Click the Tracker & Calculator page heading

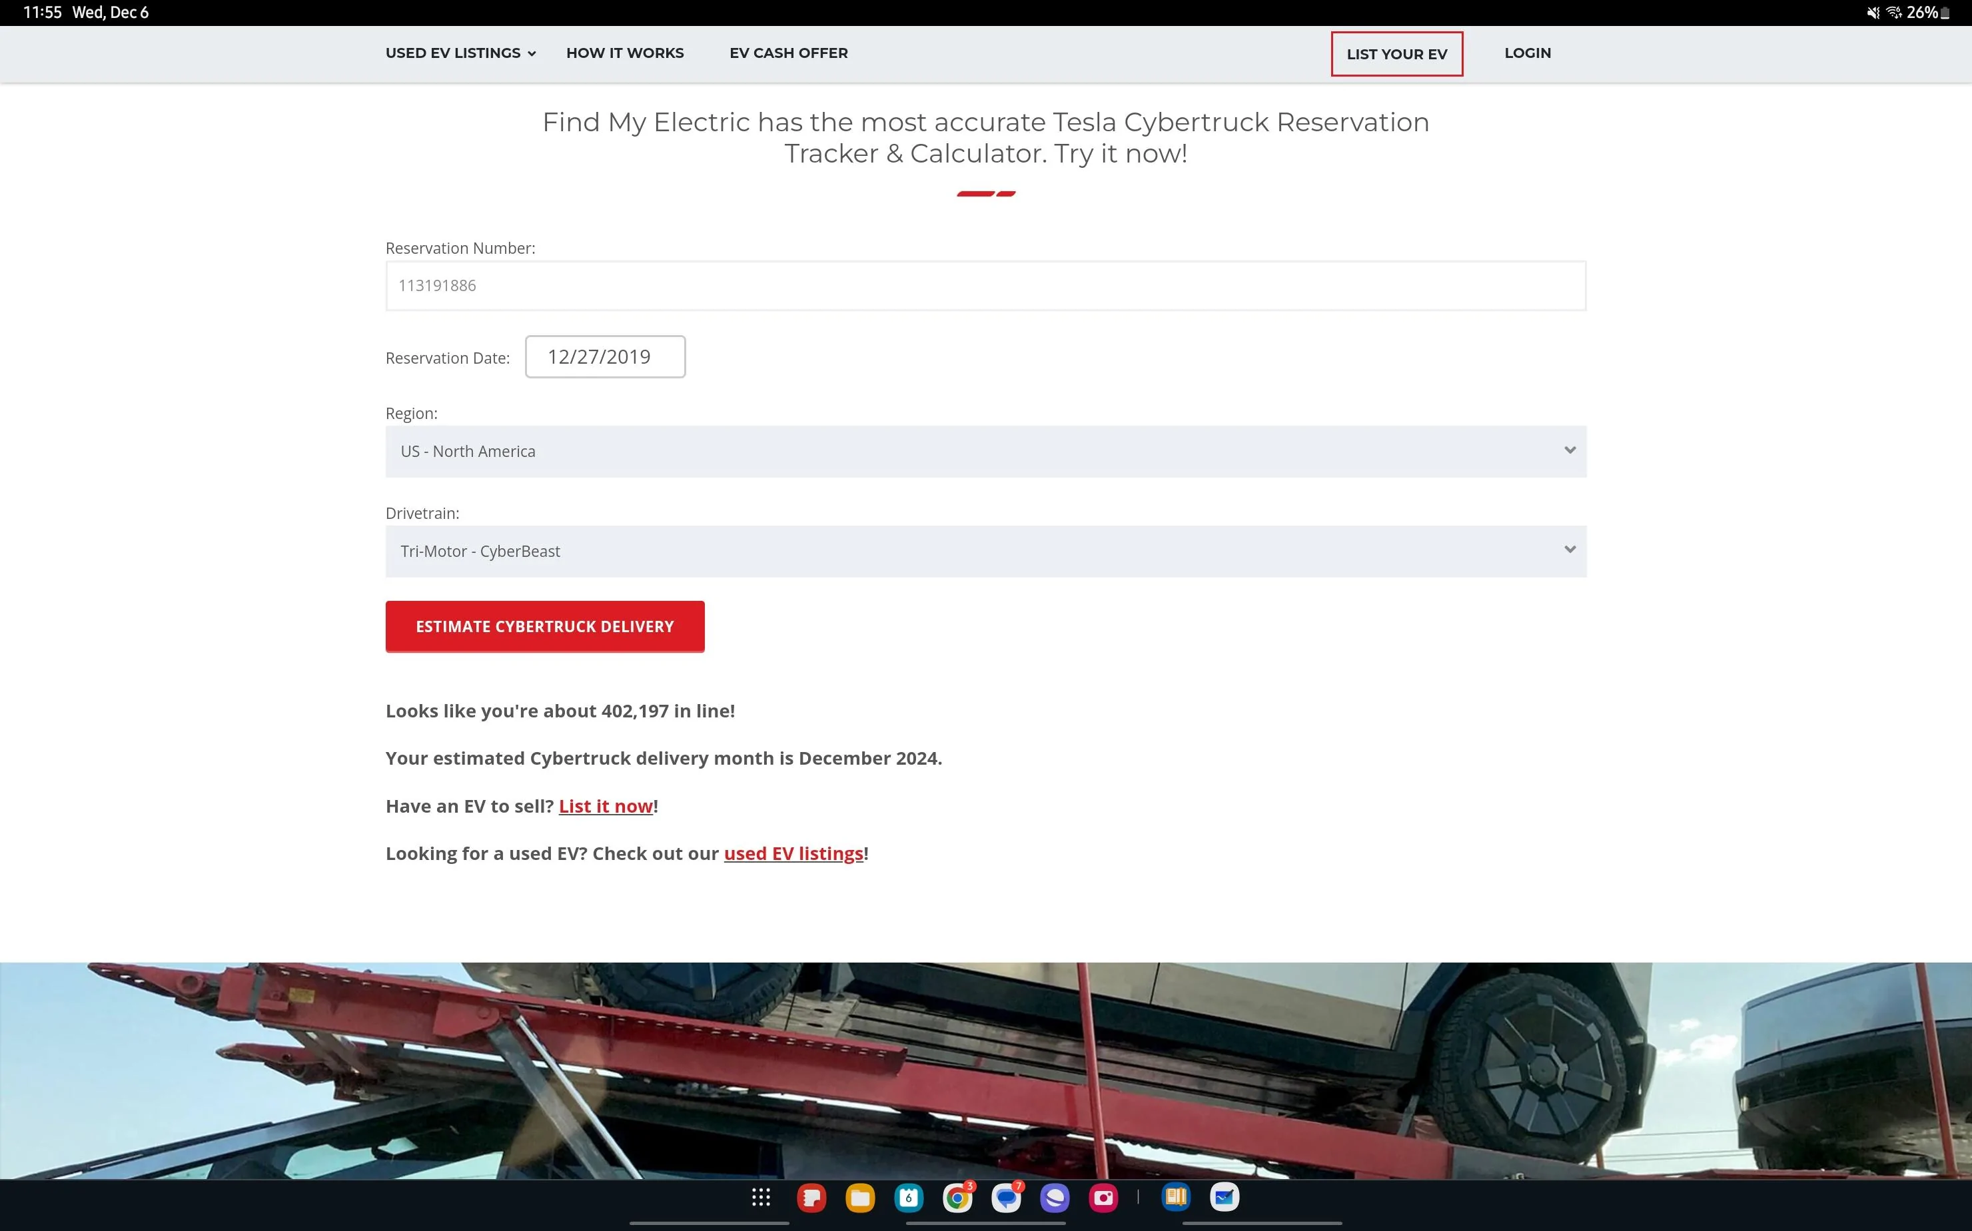[x=985, y=138]
